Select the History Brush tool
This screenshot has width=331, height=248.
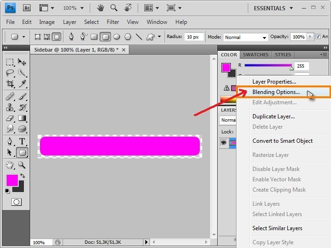click(22, 107)
